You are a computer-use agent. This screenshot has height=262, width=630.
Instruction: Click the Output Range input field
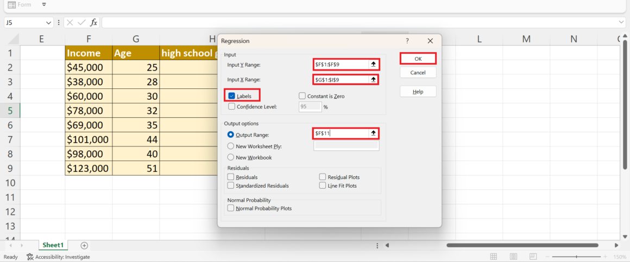click(341, 133)
